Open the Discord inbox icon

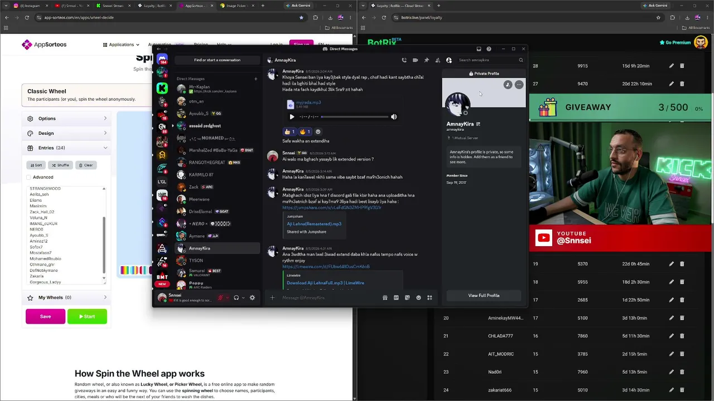pyautogui.click(x=479, y=49)
